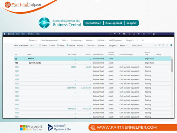The image size is (177, 133).
Task: Click the battery status icon
Action: point(124,34)
